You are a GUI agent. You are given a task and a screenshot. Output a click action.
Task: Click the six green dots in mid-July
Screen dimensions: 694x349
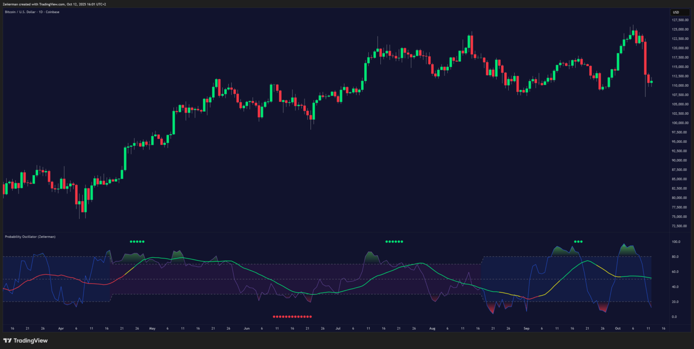pyautogui.click(x=394, y=241)
